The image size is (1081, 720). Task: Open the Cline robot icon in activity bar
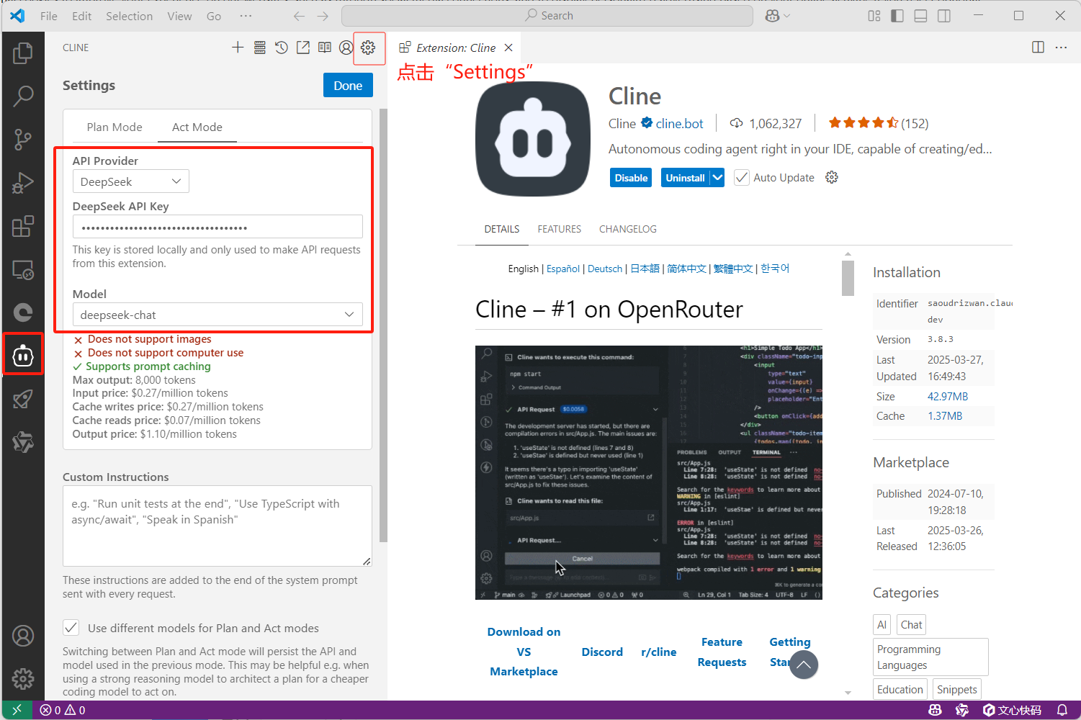23,355
